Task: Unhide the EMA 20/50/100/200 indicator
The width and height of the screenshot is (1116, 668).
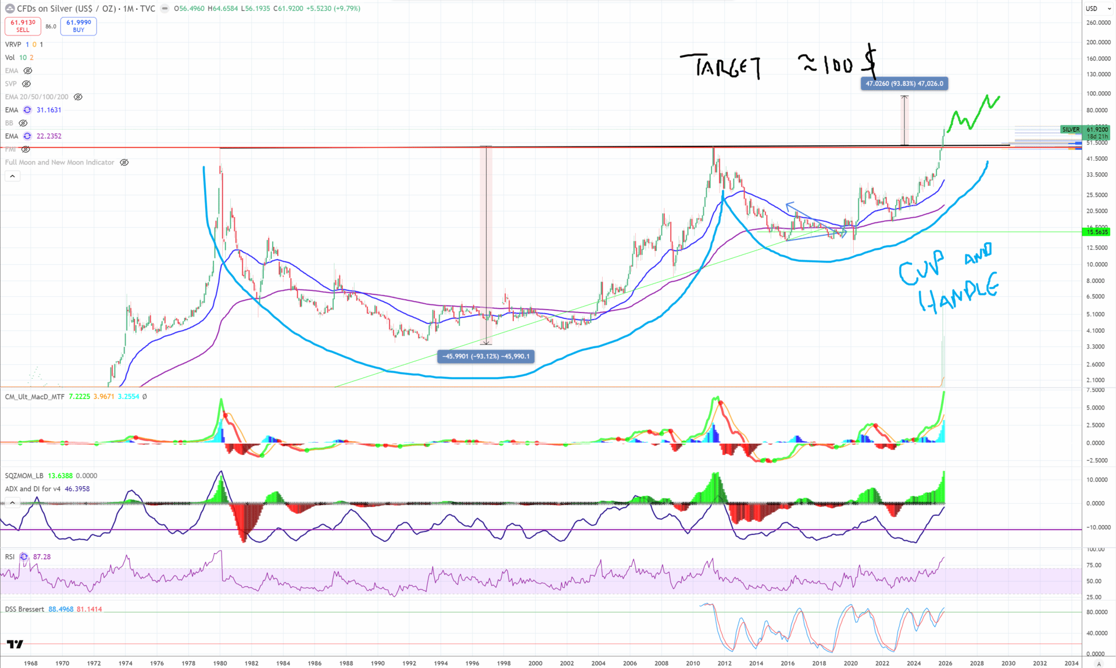Action: tap(78, 97)
